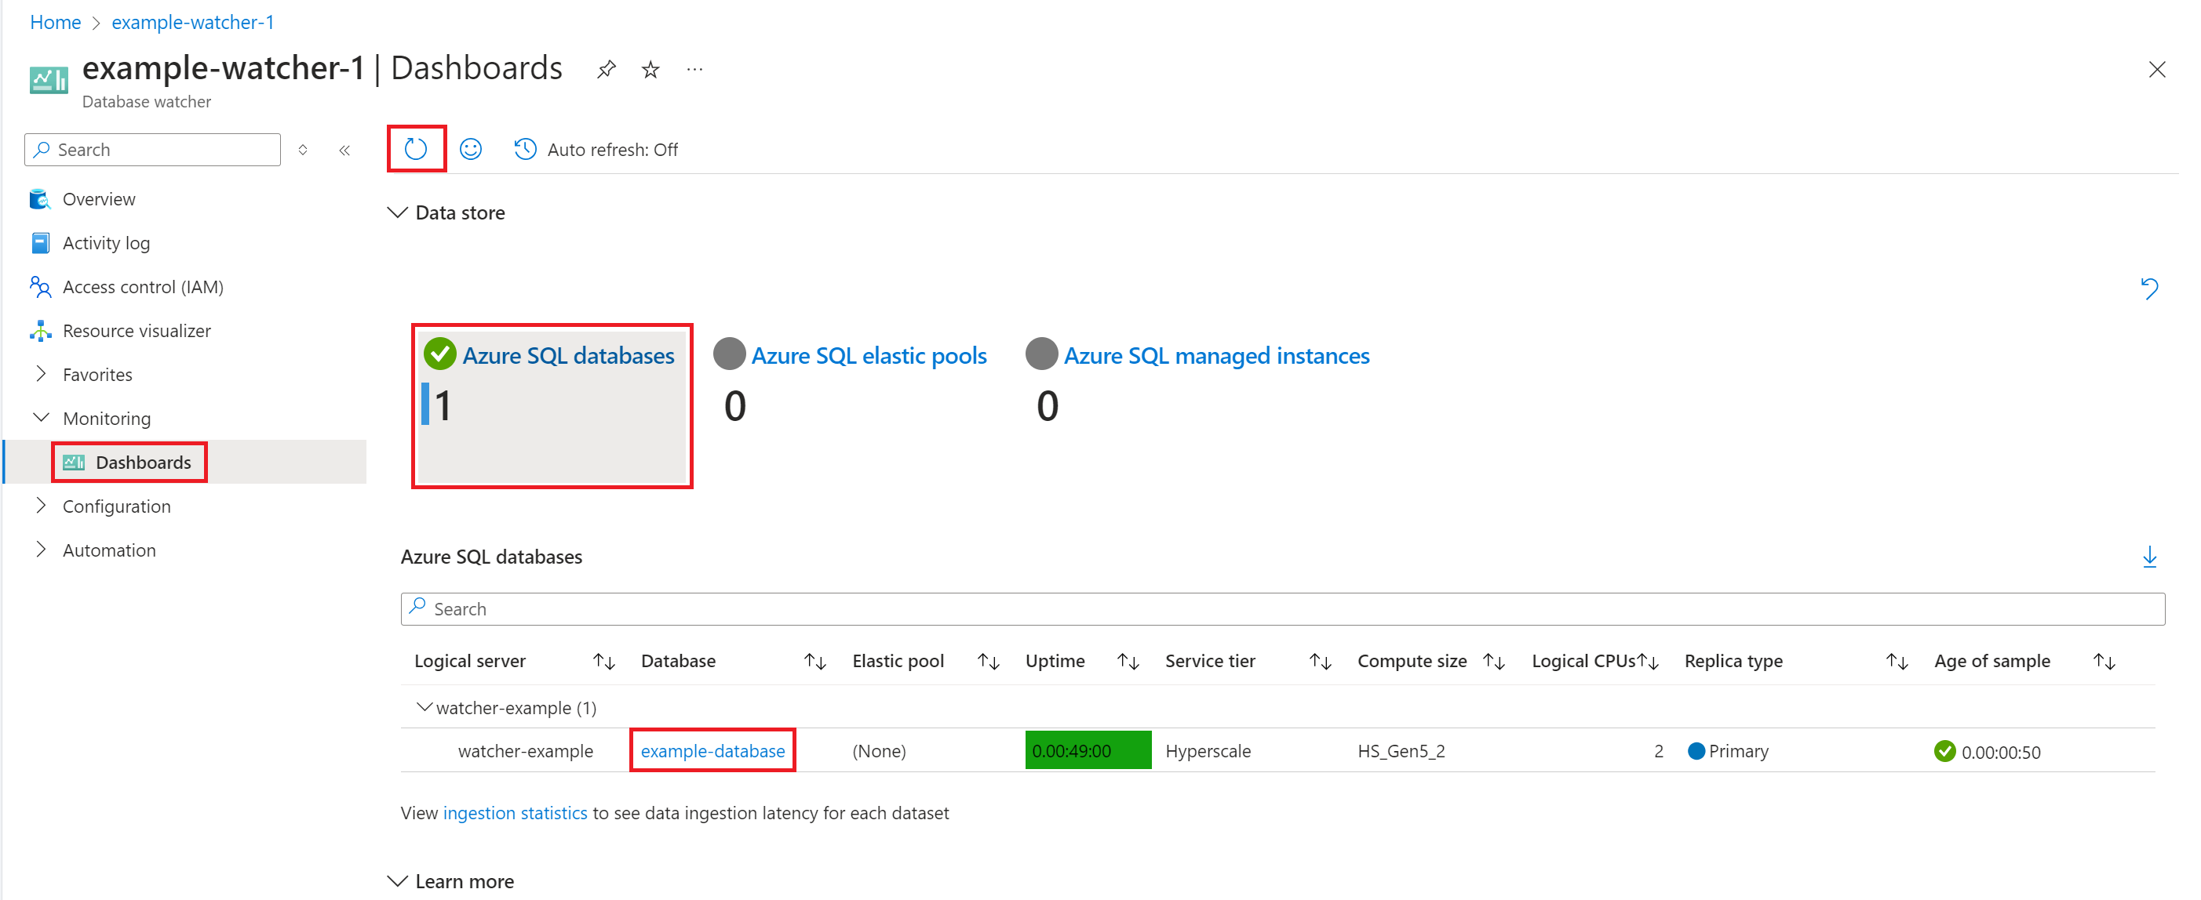Click the green 0.00:49:00 uptime cell

(x=1088, y=750)
